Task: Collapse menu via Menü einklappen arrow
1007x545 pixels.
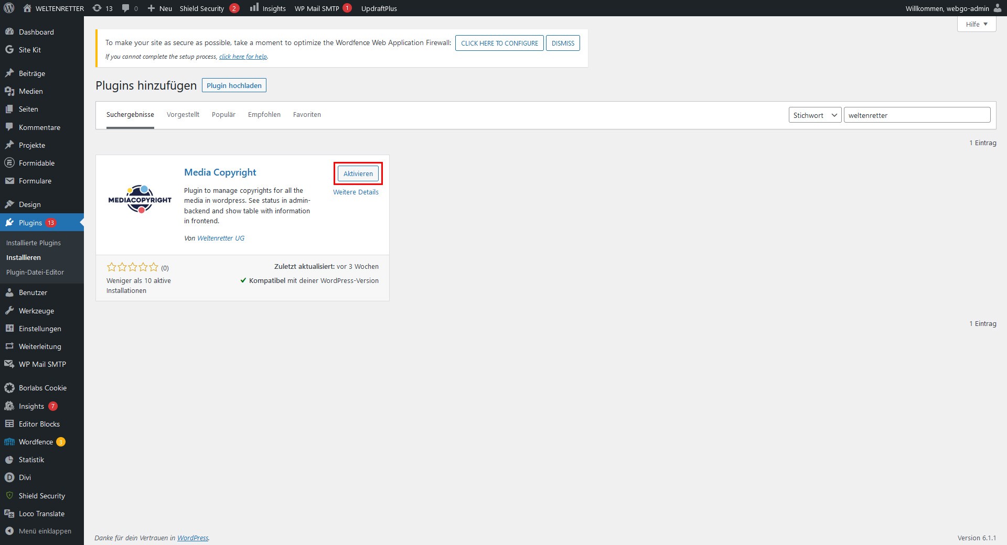Action: [9, 531]
